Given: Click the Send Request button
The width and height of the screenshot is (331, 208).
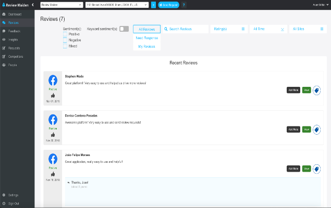Looking at the screenshot, I should pyautogui.click(x=168, y=5).
